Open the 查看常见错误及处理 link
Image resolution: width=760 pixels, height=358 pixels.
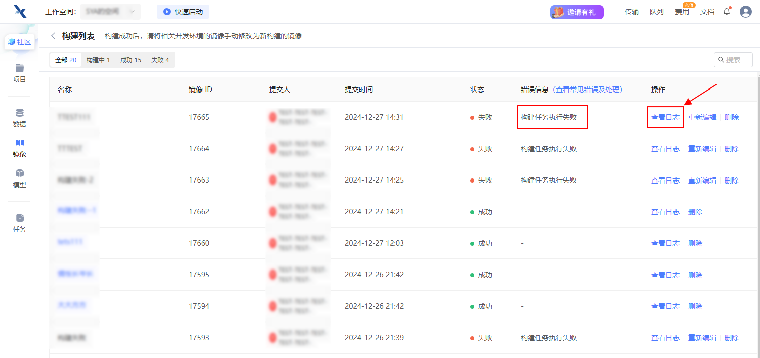click(587, 89)
